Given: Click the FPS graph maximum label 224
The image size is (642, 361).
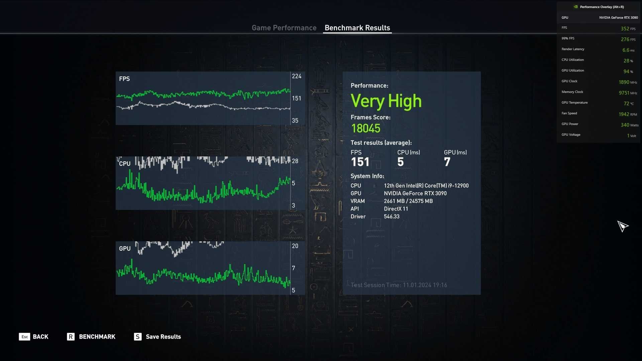Looking at the screenshot, I should (x=297, y=76).
